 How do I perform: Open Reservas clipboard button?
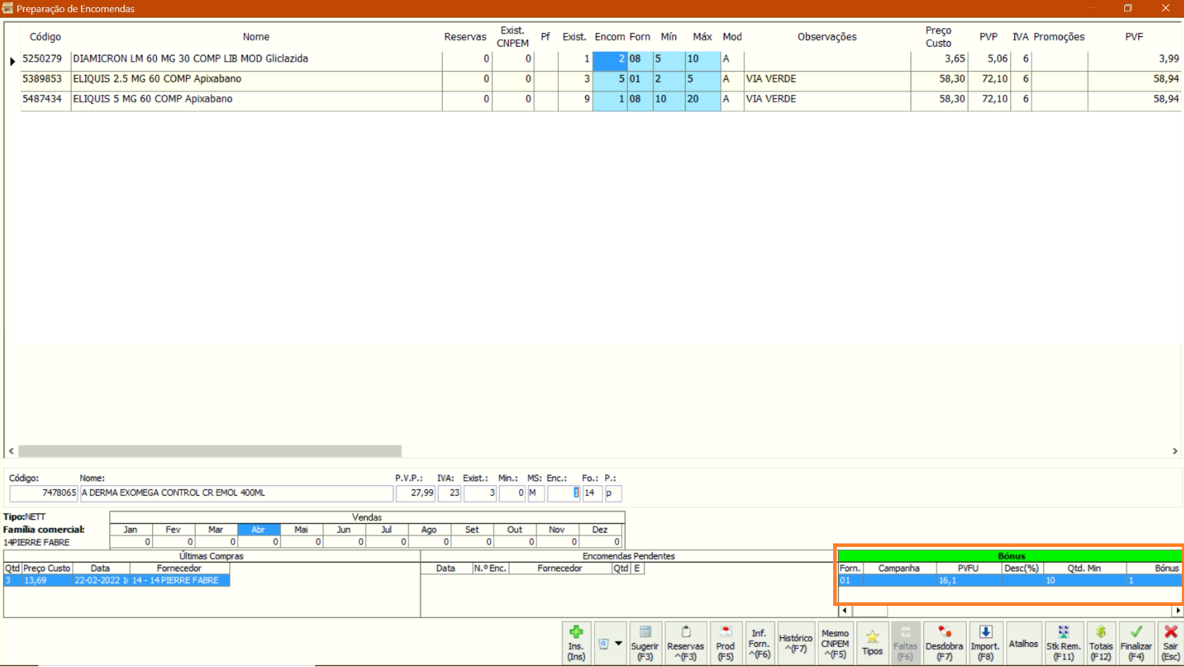pos(685,643)
